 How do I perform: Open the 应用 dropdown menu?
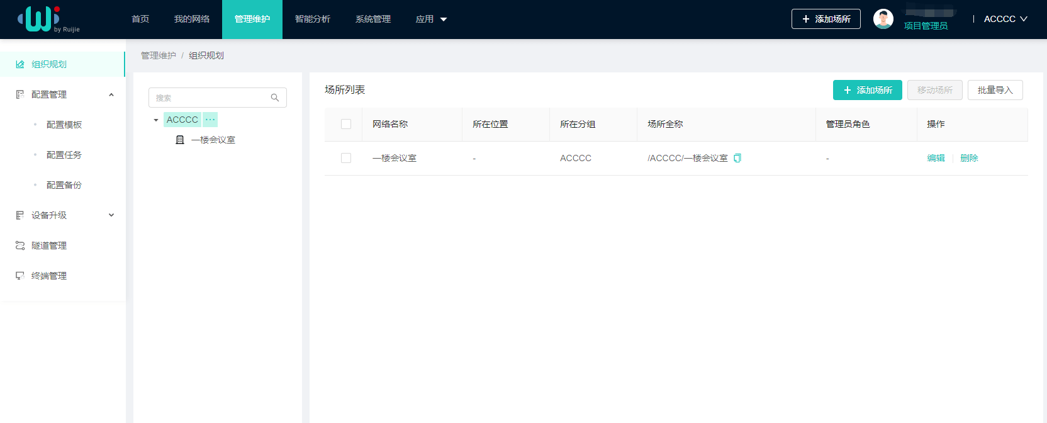point(431,19)
